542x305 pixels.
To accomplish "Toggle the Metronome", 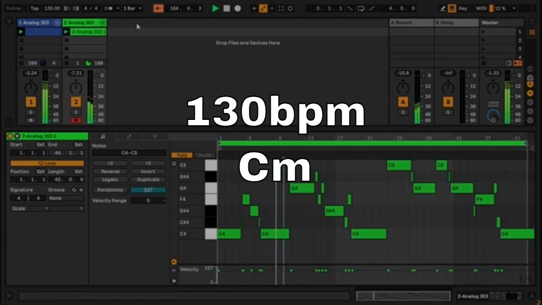I will (x=108, y=8).
